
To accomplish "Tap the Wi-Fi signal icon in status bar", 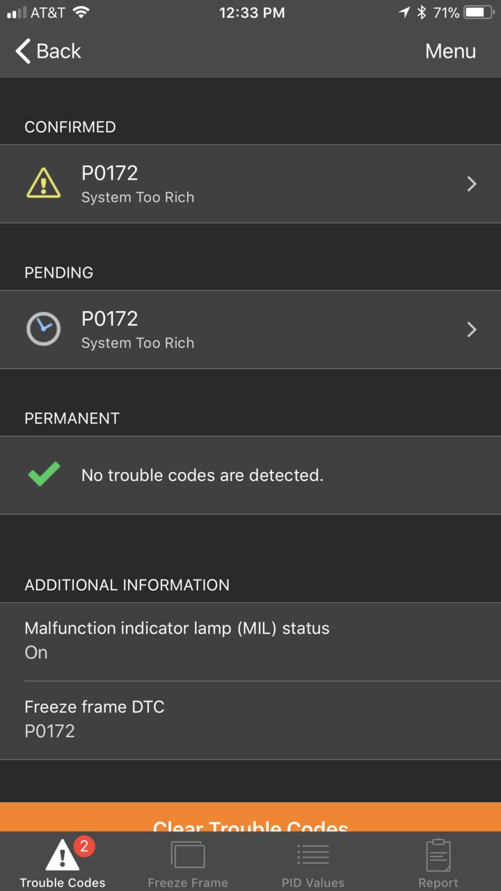I will 81,12.
